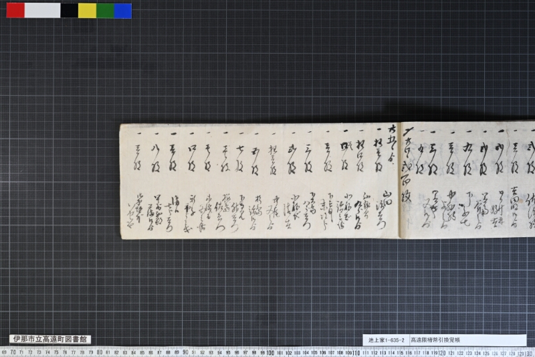Select the green color patch
This screenshot has height=357, width=535.
point(105,10)
